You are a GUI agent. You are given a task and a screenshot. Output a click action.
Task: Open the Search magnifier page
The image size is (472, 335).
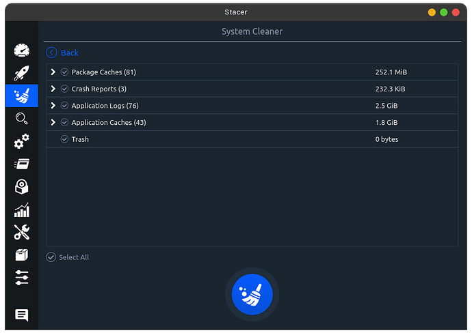tap(22, 118)
